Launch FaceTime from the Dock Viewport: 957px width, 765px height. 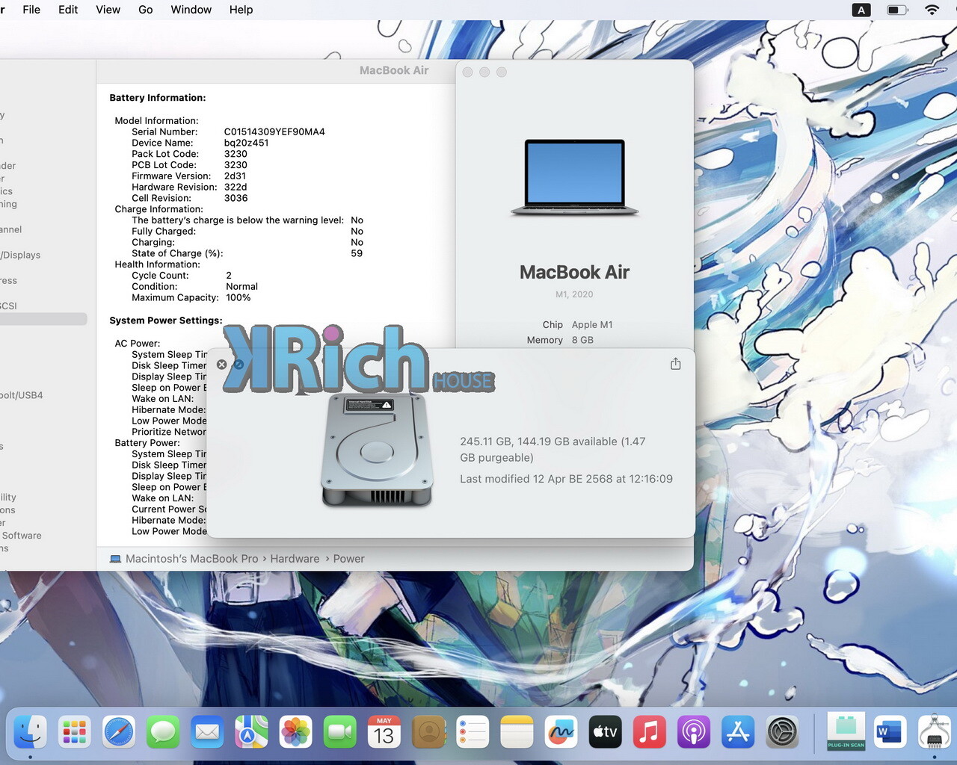click(339, 732)
